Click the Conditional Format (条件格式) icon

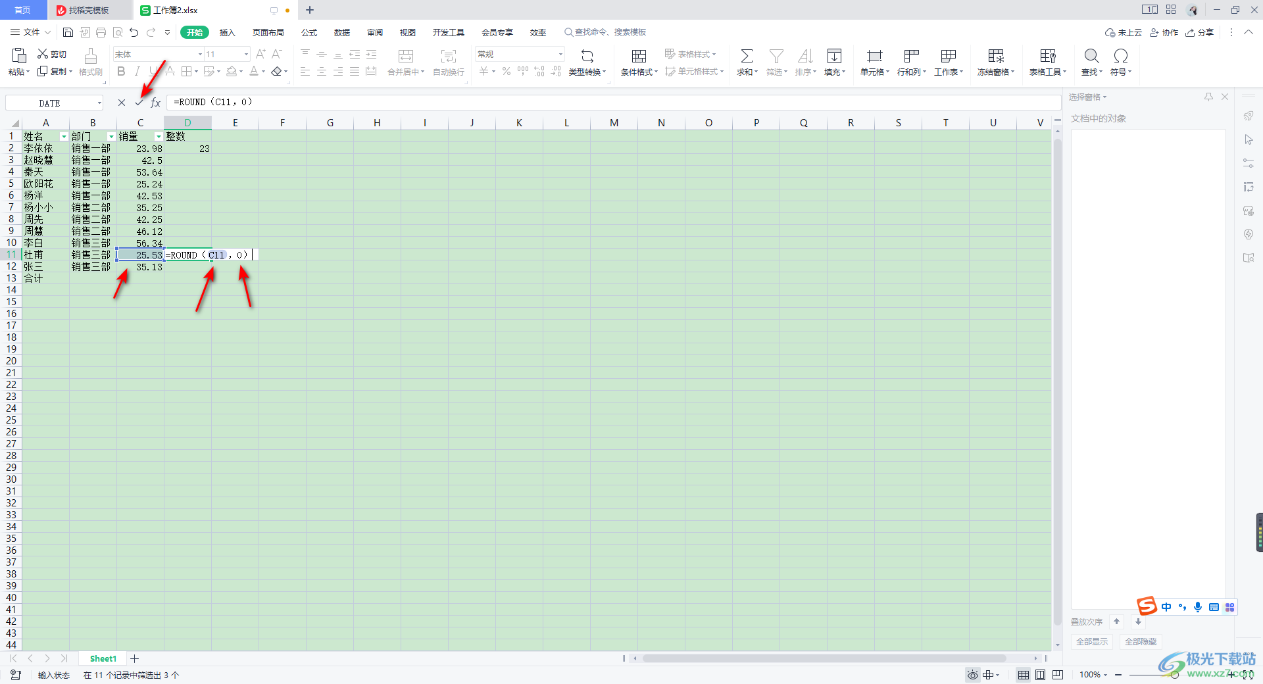[x=639, y=56]
